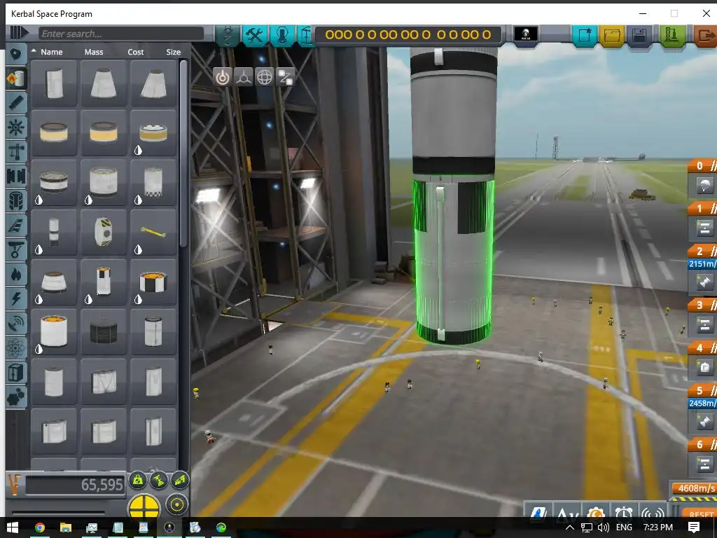Select the Fuel Tanks part category
The image size is (717, 538).
tap(16, 78)
